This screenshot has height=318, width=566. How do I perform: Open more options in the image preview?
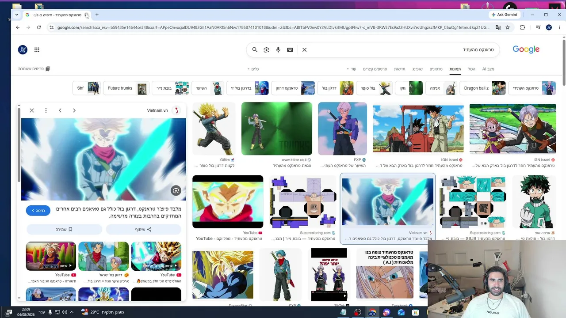(x=46, y=110)
